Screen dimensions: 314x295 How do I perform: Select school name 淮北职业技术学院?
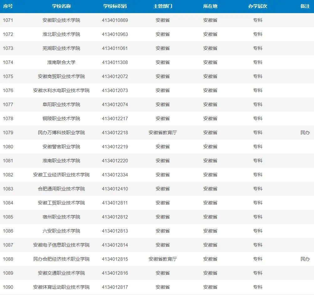(x=61, y=34)
